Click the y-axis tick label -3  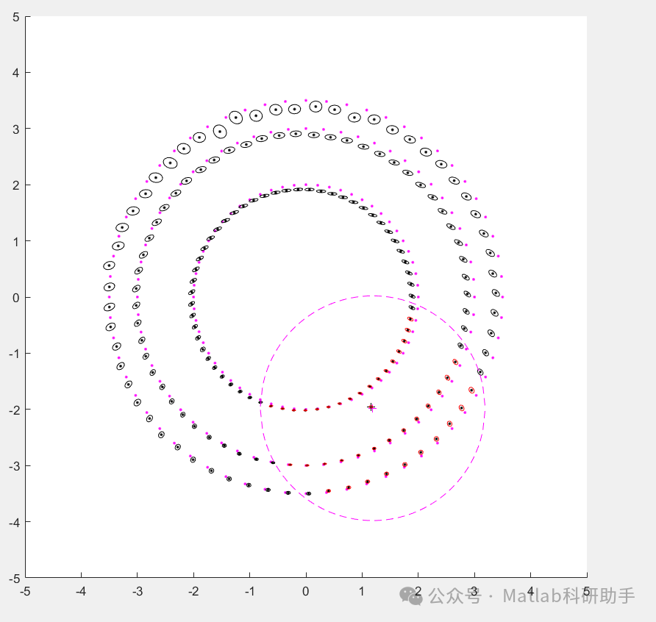pyautogui.click(x=14, y=466)
